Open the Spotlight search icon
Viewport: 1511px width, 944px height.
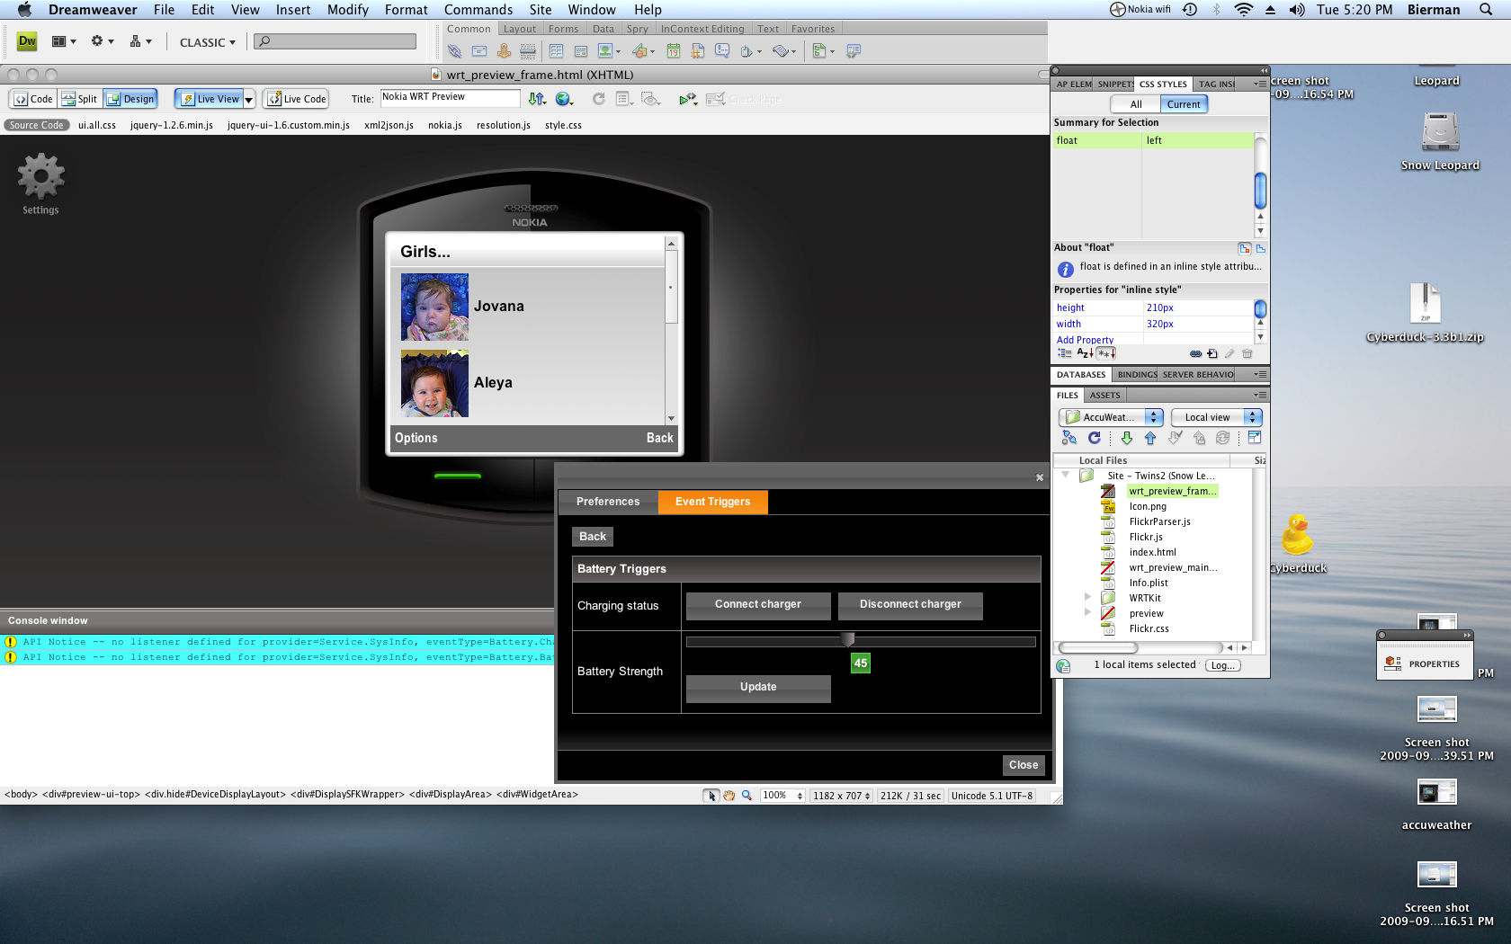pos(1486,10)
